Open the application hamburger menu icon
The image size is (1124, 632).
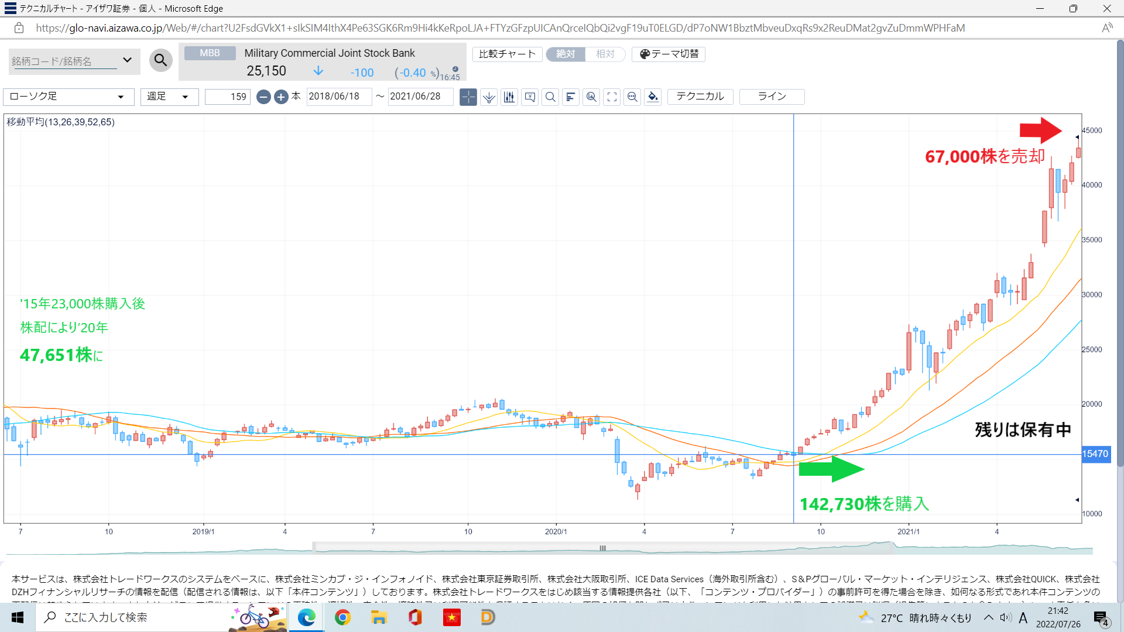point(10,8)
